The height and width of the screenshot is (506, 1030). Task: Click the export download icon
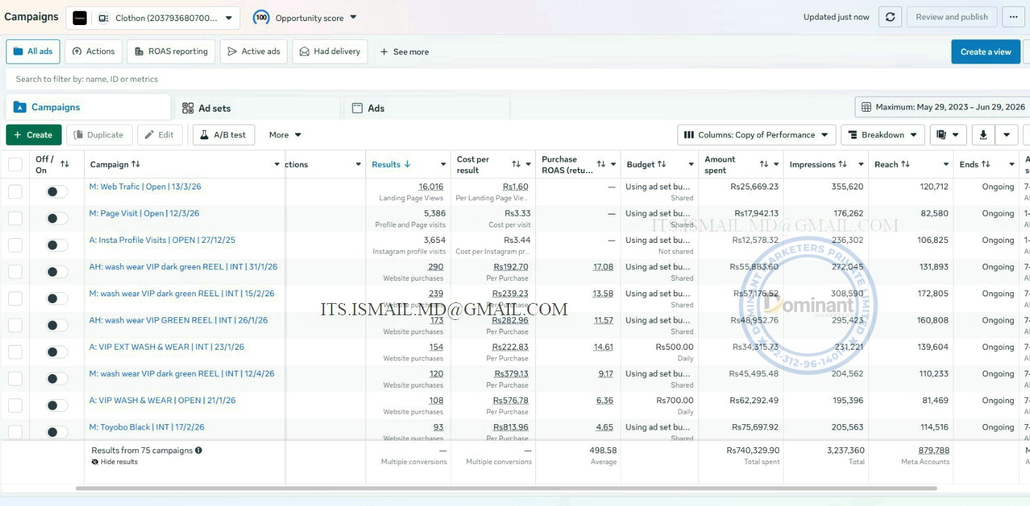pos(983,135)
